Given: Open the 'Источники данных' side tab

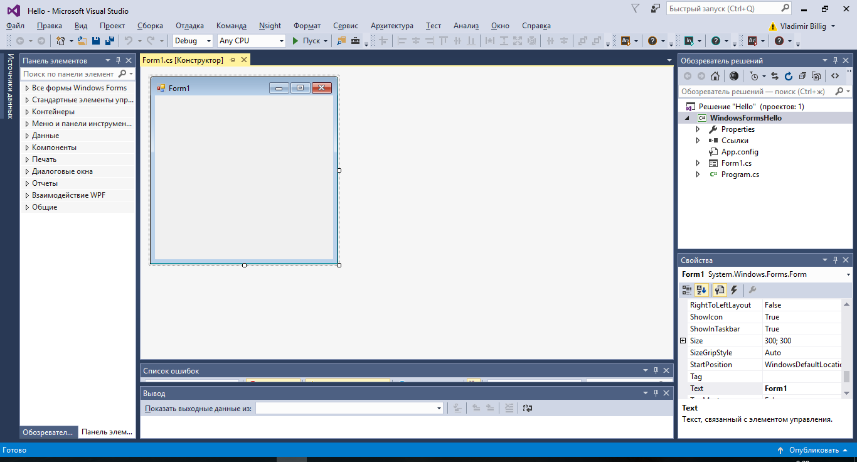Looking at the screenshot, I should coord(10,86).
